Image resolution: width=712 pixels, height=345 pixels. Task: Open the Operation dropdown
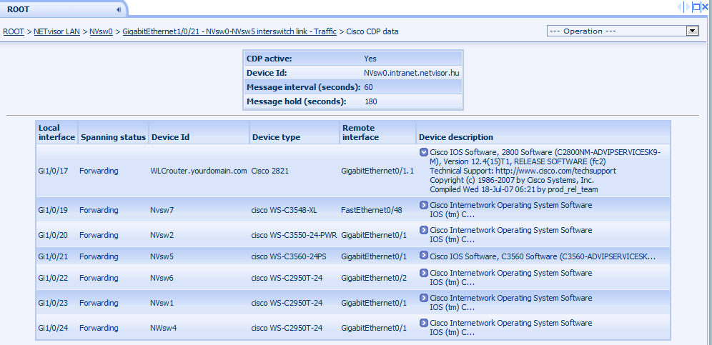(622, 31)
